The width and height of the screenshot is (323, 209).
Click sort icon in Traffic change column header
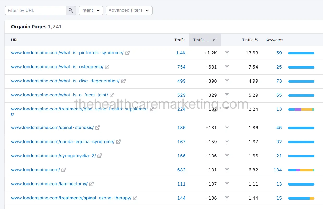coord(214,39)
